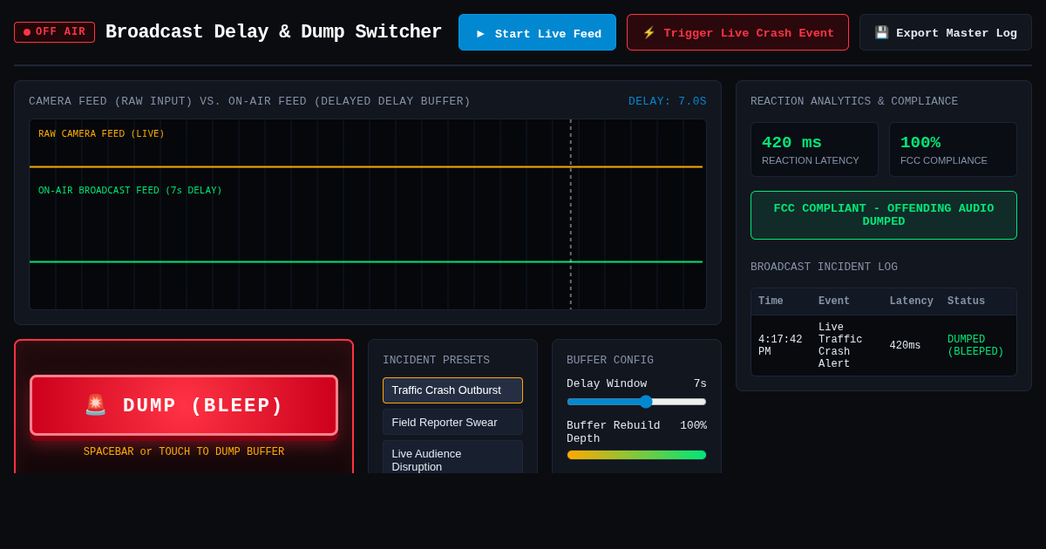1046x549 pixels.
Task: Select the Traffic Crash Outburst preset
Action: (x=452, y=390)
